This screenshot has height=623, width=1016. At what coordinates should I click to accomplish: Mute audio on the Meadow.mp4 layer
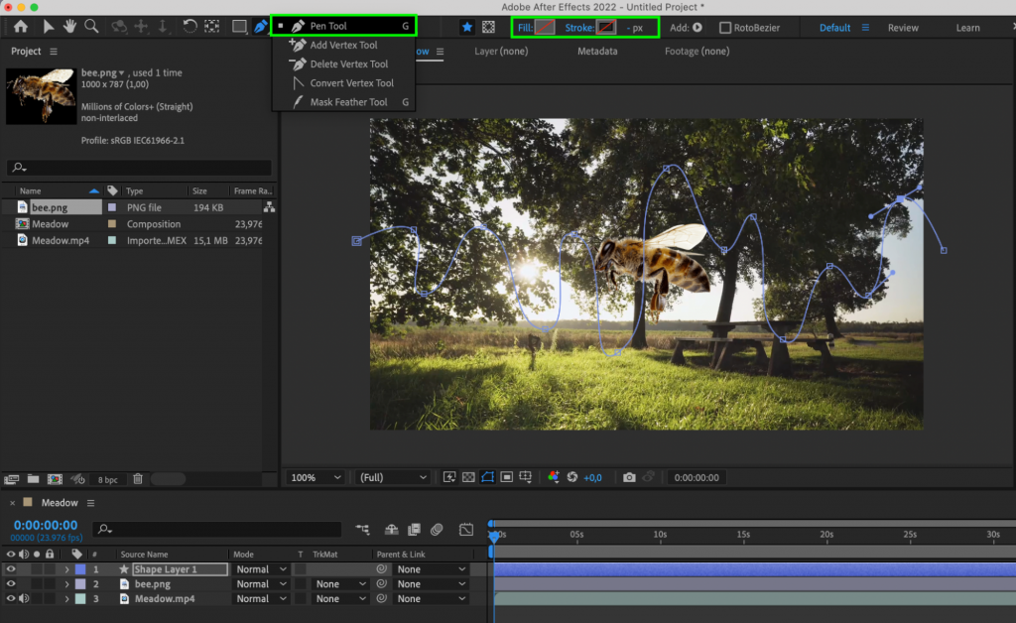click(x=24, y=598)
